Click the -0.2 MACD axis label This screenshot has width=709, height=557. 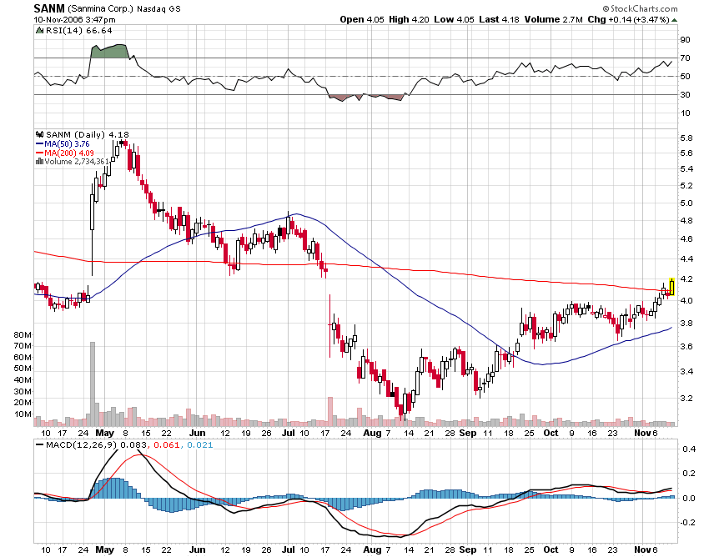[x=688, y=522]
